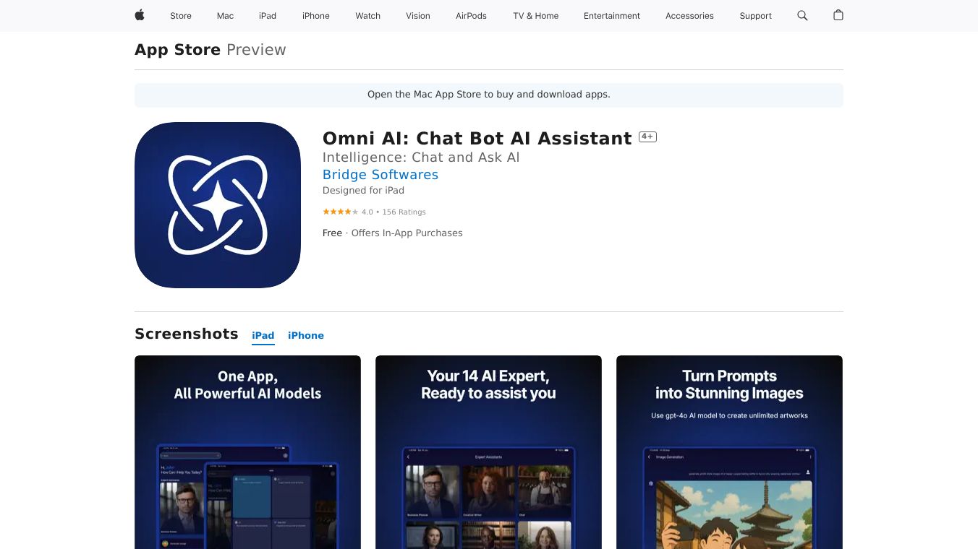This screenshot has height=549, width=978.
Task: Click the Omni AI app icon
Action: click(218, 205)
